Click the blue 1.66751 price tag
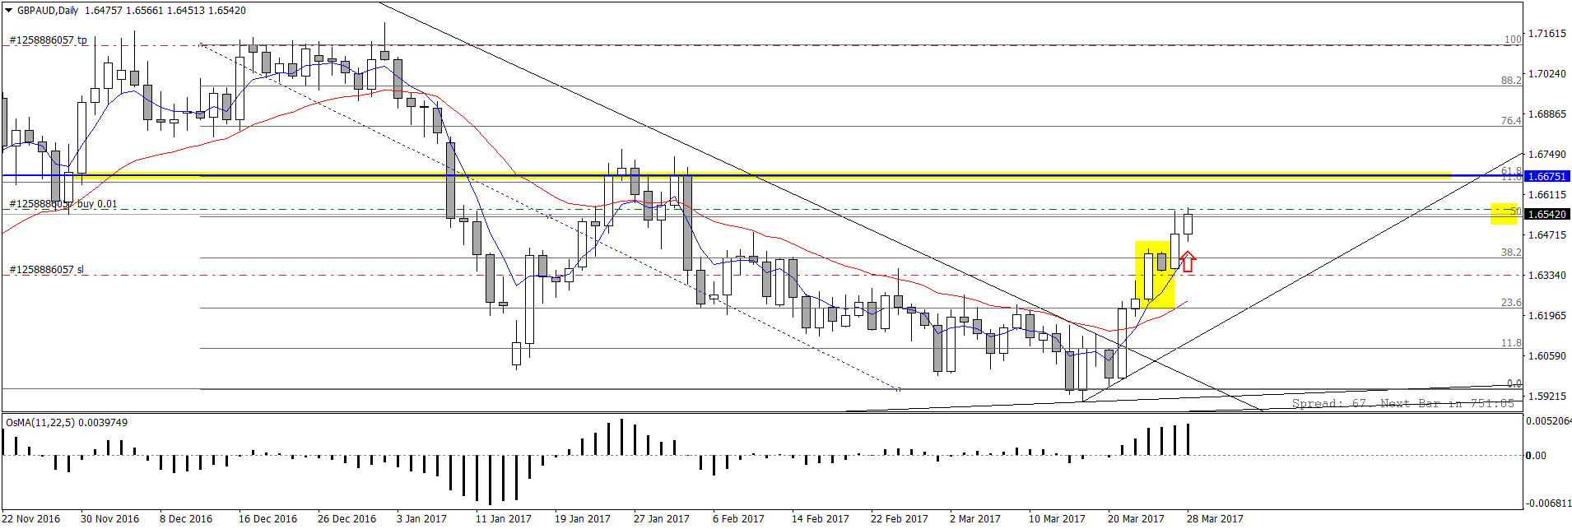The width and height of the screenshot is (1572, 529). coord(1547,176)
